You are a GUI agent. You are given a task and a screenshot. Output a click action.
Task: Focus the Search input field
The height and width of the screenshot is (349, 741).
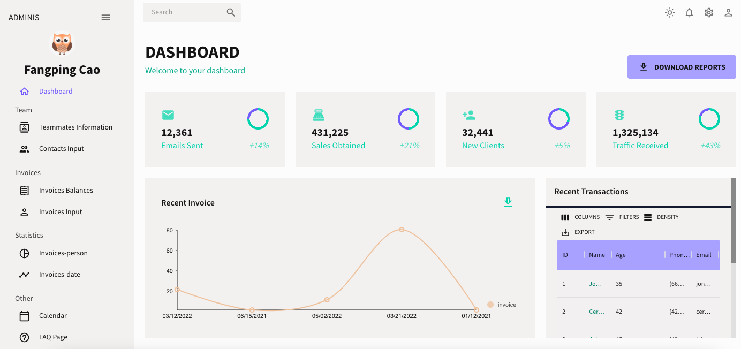tap(185, 12)
